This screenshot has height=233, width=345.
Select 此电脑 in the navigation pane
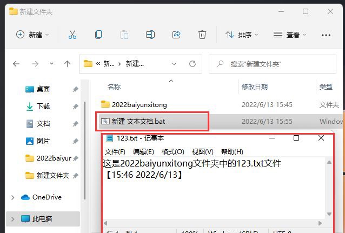[x=42, y=219]
